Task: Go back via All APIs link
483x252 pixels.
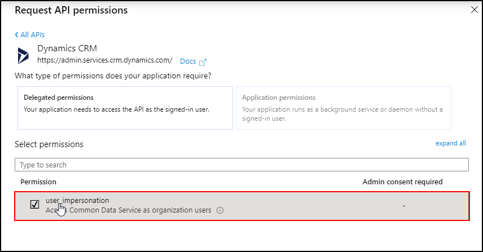Action: pyautogui.click(x=32, y=34)
